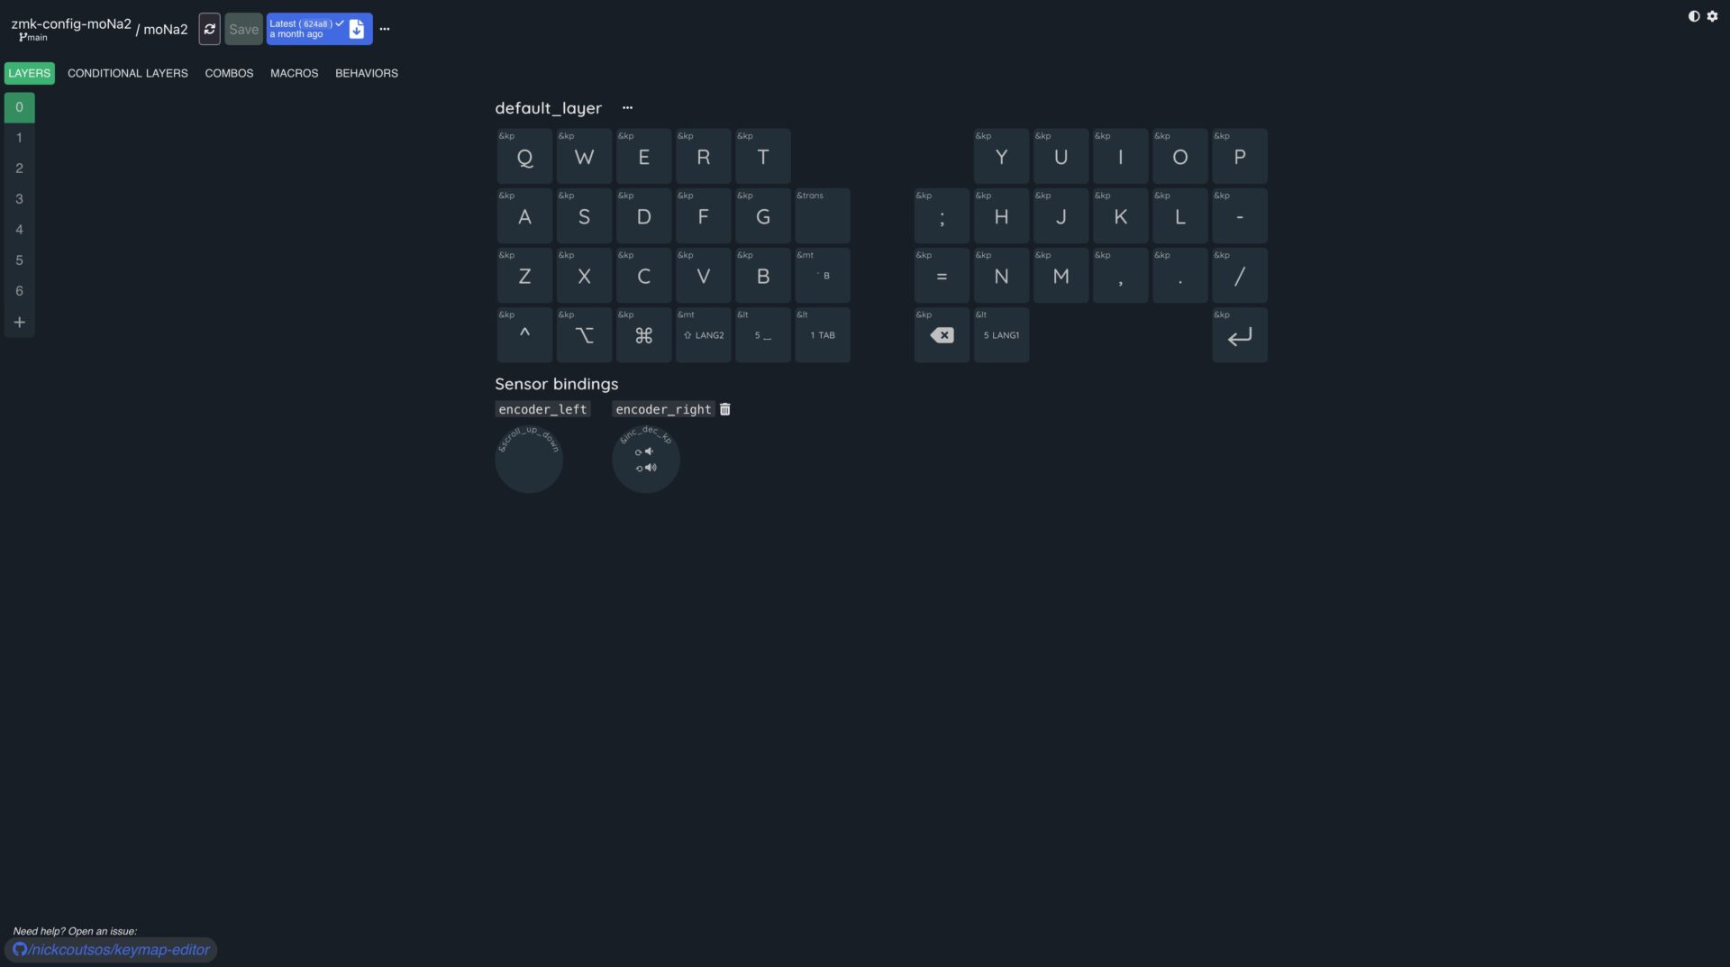Select the Option key binding
Image resolution: width=1730 pixels, height=967 pixels.
pyautogui.click(x=584, y=335)
